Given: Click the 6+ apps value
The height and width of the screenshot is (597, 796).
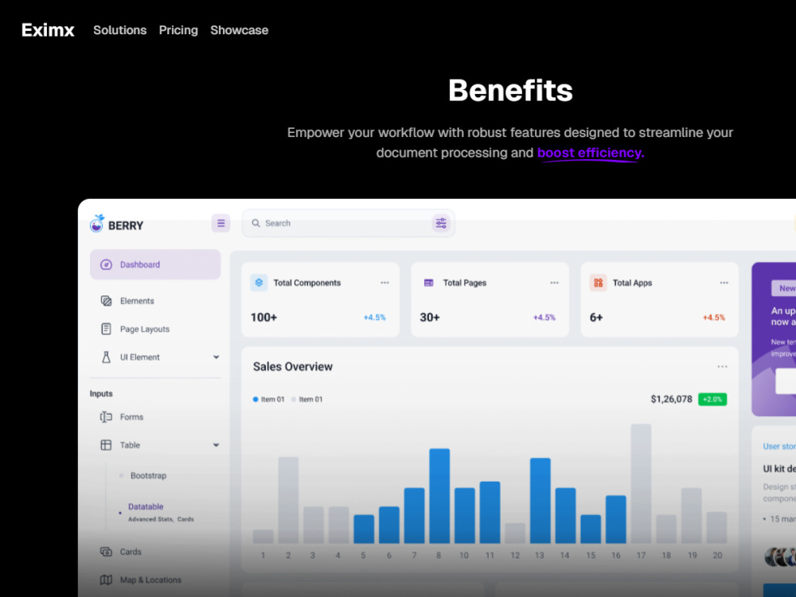Looking at the screenshot, I should [596, 318].
